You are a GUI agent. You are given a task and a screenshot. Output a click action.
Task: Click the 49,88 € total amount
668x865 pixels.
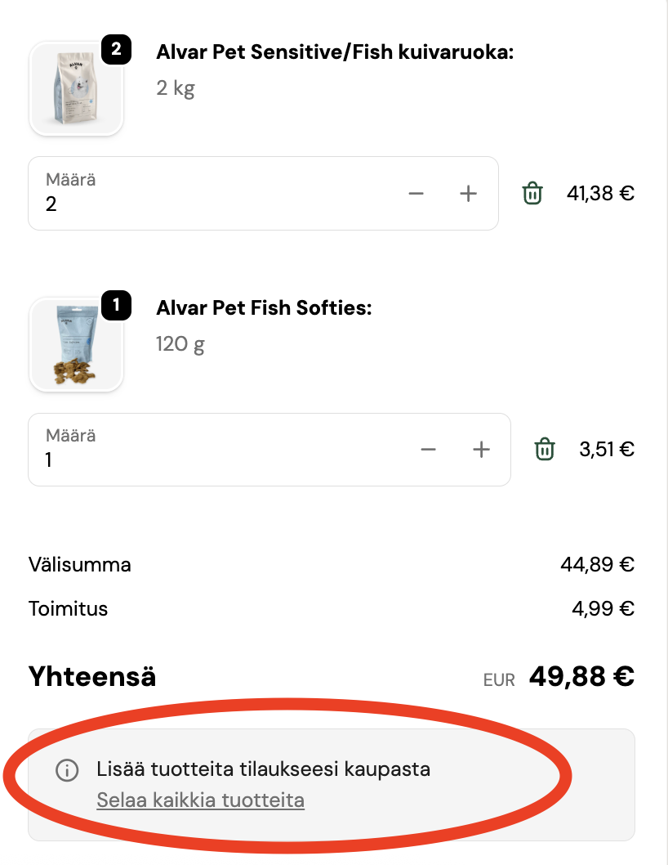(x=581, y=676)
